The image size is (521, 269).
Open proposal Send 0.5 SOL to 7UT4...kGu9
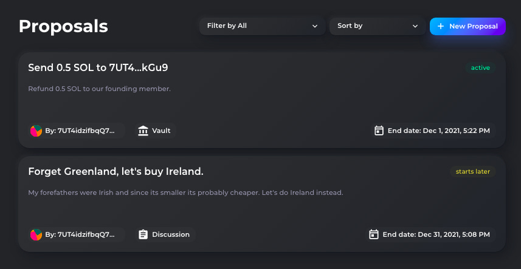click(98, 67)
